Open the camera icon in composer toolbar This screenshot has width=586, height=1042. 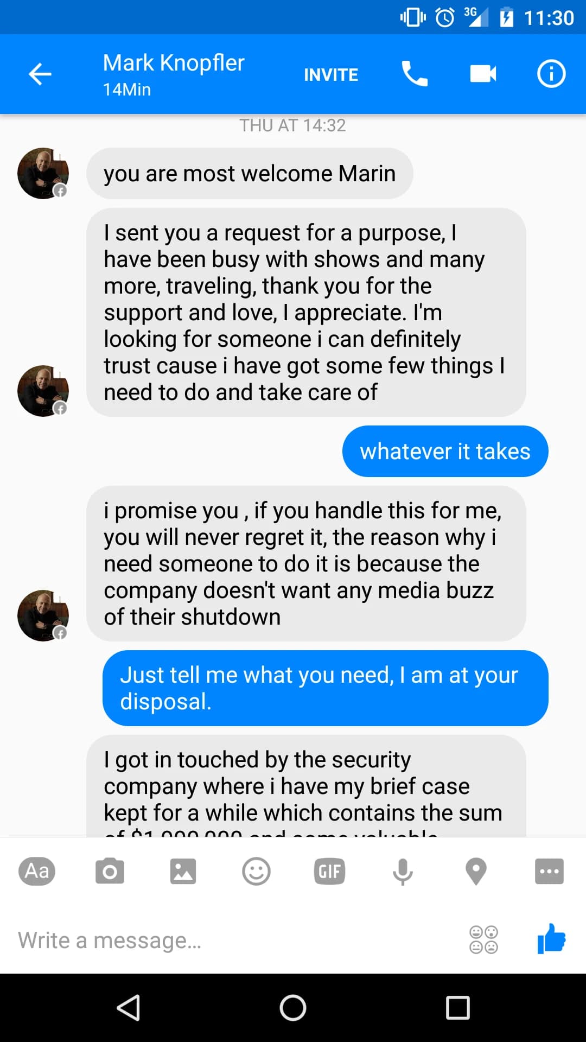pos(110,872)
